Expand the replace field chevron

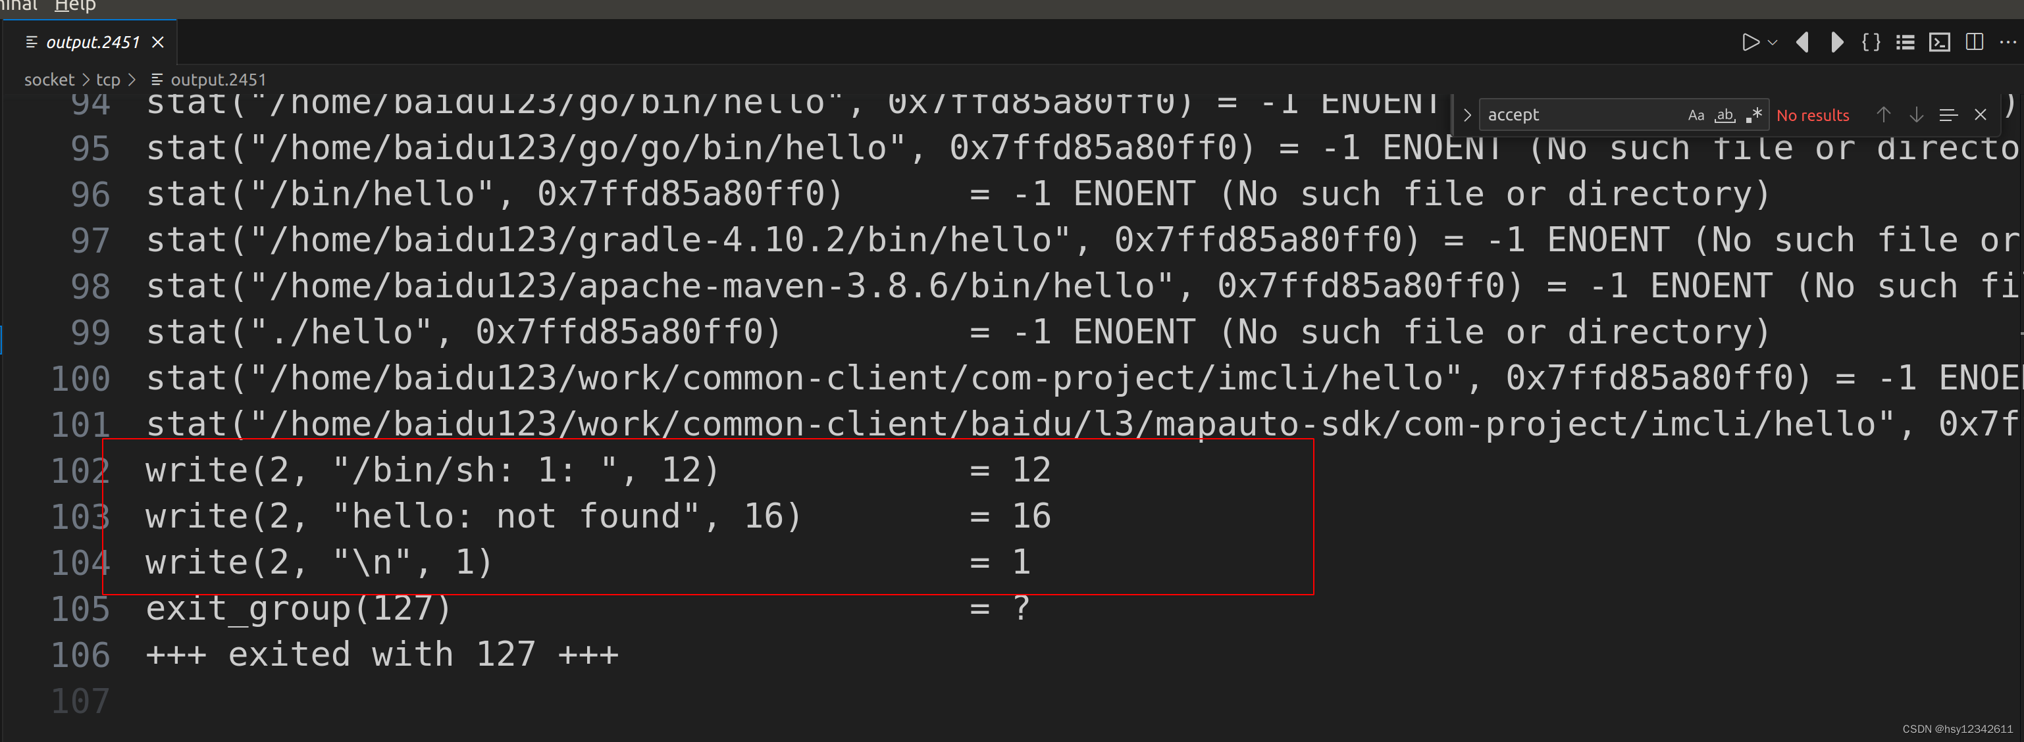1466,115
